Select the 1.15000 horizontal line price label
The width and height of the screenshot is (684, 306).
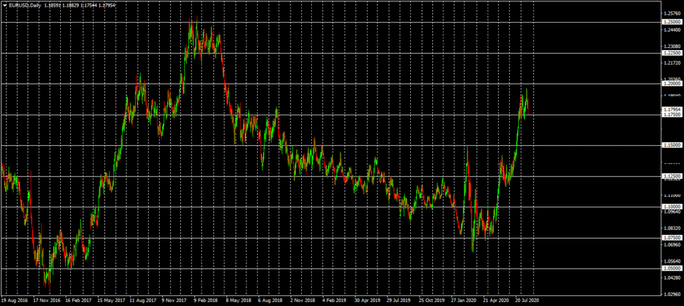pyautogui.click(x=672, y=145)
